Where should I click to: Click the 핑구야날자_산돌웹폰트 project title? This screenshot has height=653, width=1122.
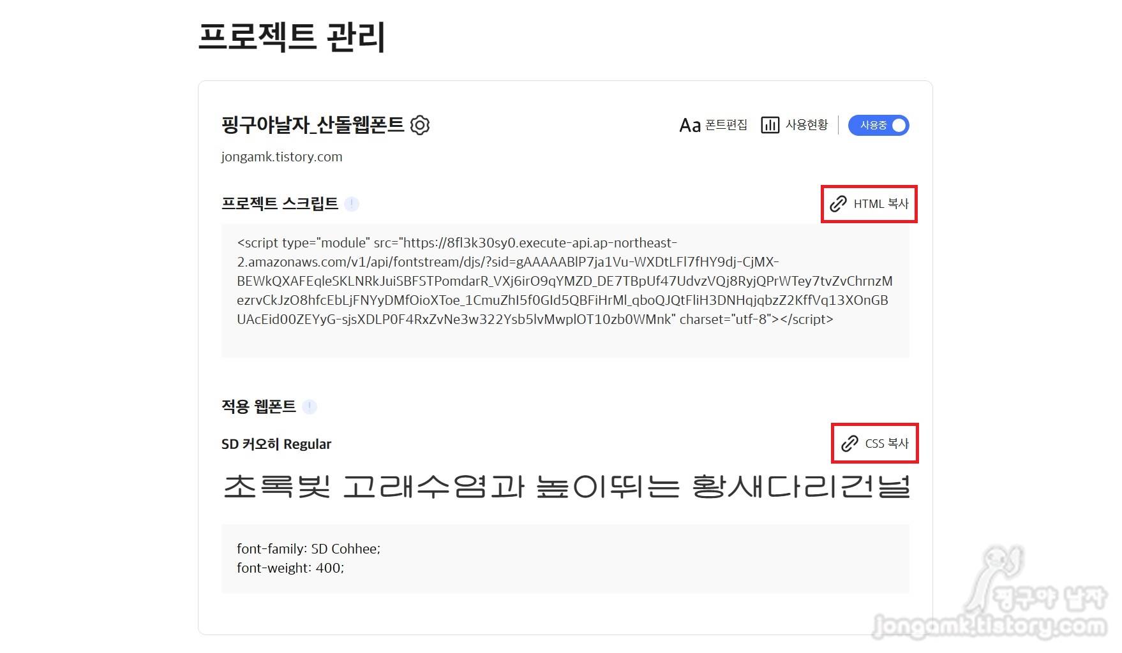pyautogui.click(x=313, y=125)
